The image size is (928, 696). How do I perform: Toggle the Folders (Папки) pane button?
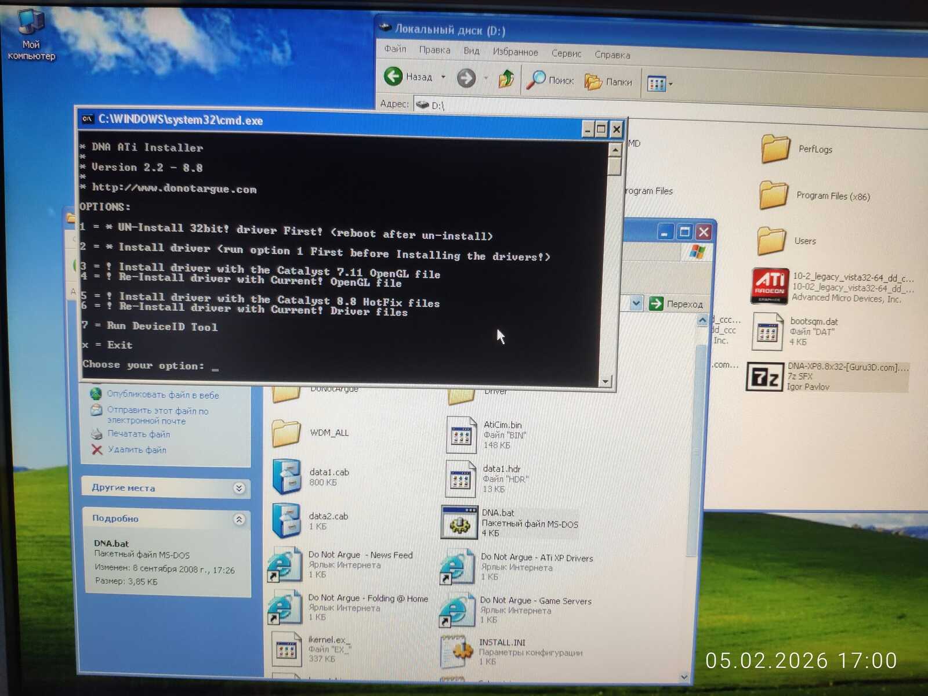coord(608,82)
